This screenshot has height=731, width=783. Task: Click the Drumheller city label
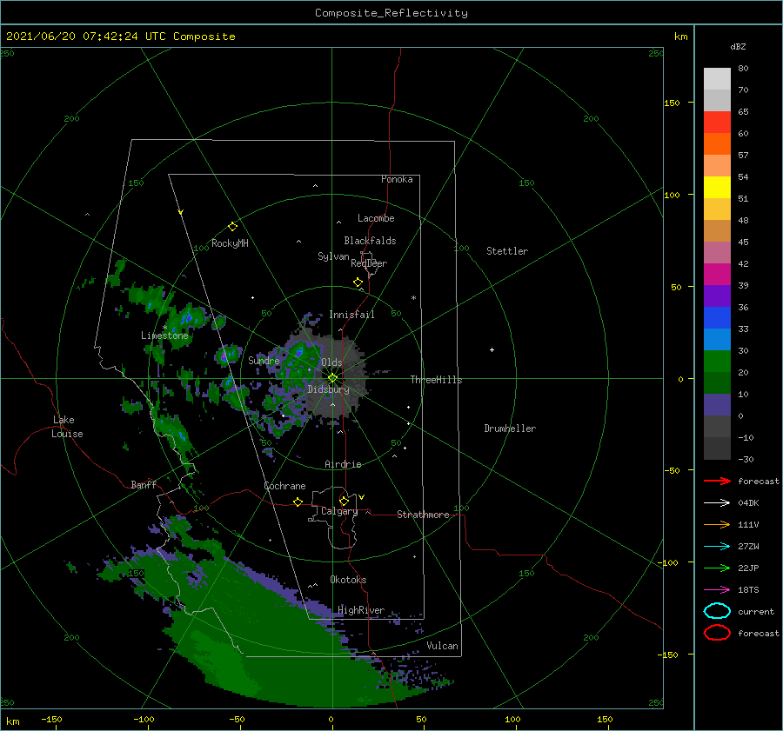click(x=509, y=429)
